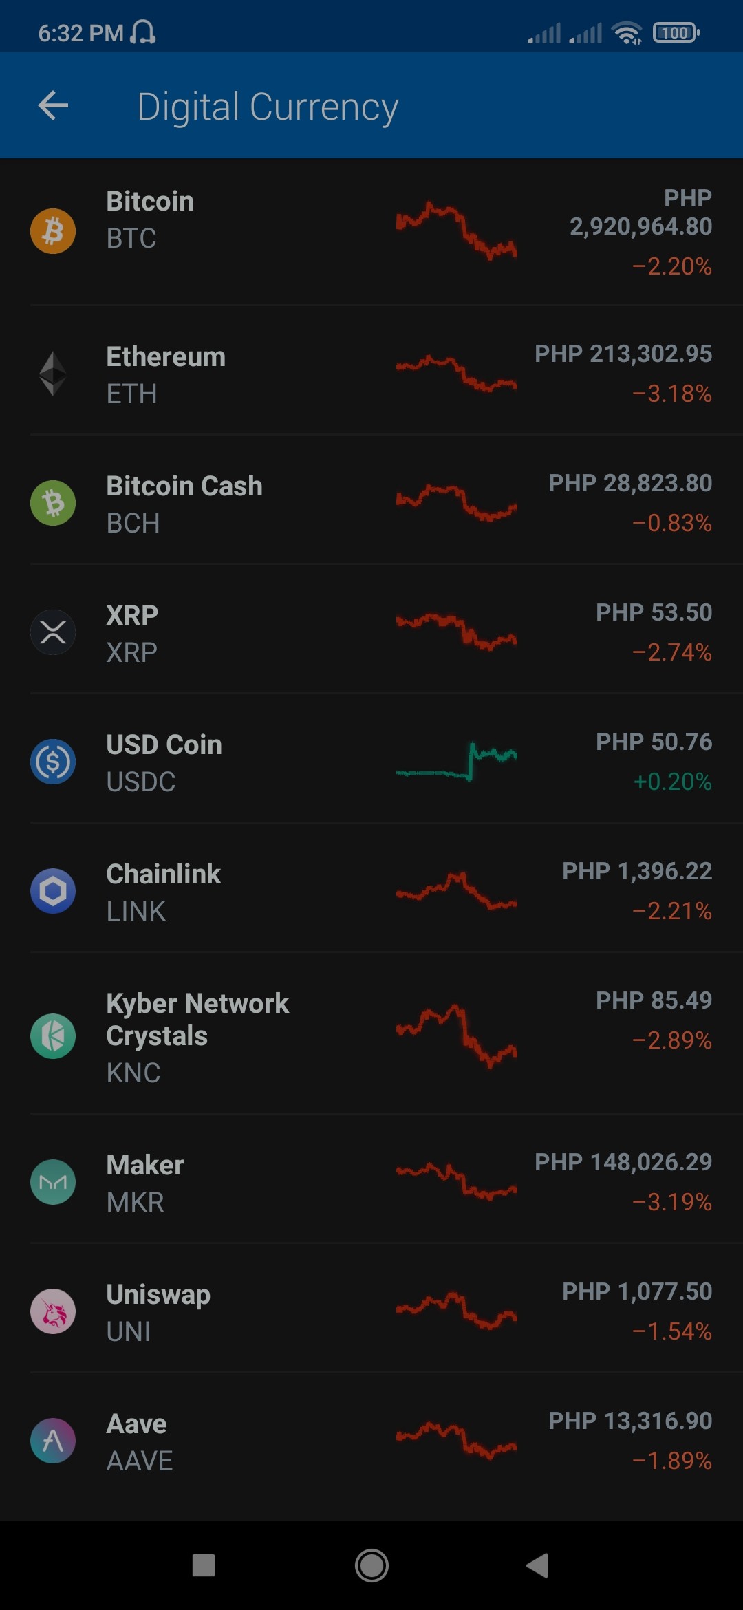Image resolution: width=743 pixels, height=1610 pixels.
Task: Open the Kyber Network Crystals icon
Action: coord(53,1036)
